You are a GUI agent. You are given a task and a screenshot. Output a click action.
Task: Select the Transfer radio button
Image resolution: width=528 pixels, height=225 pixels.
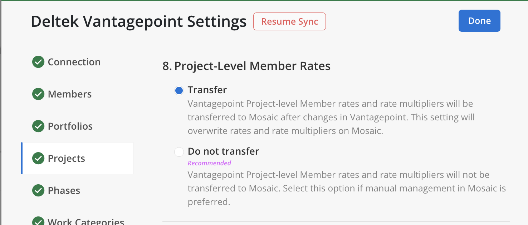[179, 90]
